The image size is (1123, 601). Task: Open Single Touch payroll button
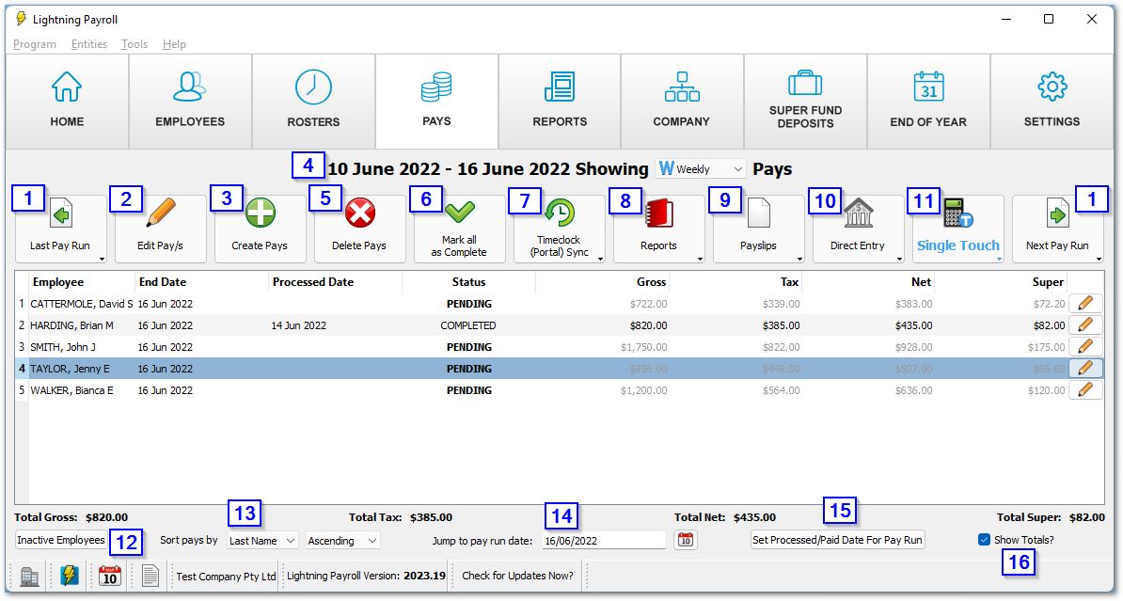tap(957, 229)
